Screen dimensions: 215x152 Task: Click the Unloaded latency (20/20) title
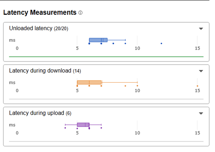(38, 28)
